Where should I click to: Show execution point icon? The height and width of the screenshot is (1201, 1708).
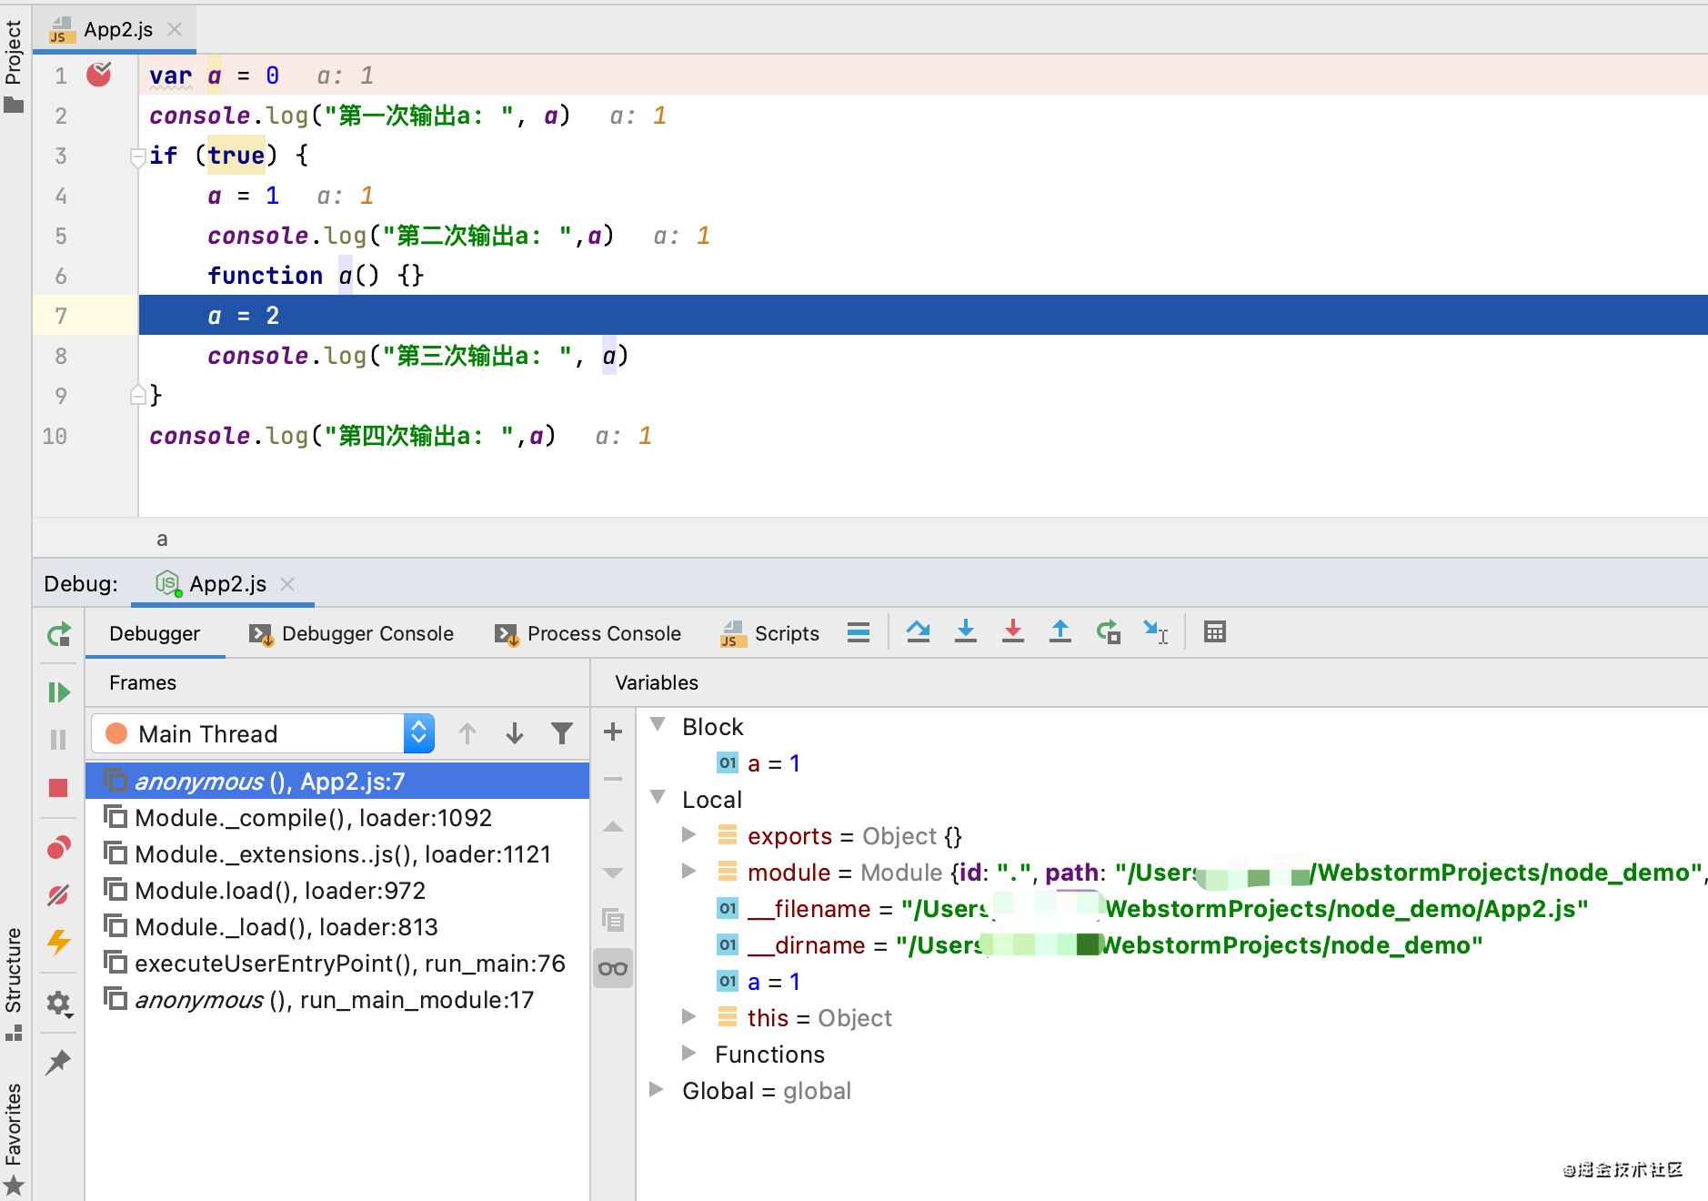tap(859, 632)
